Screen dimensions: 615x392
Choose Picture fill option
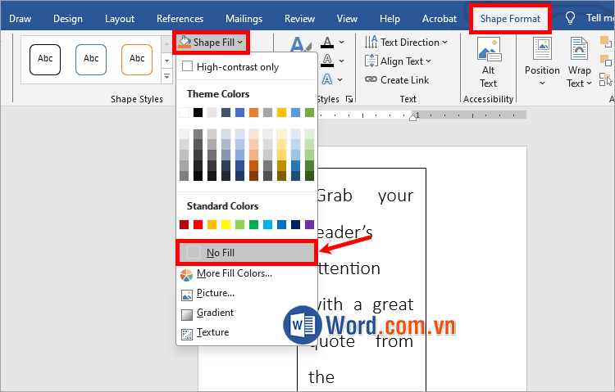click(215, 293)
